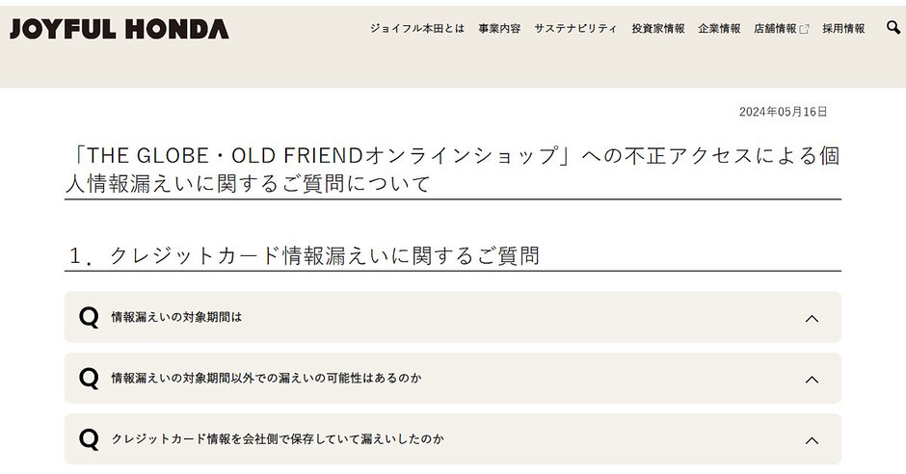Click the Q icon of the second question
This screenshot has height=474, width=906.
(x=89, y=379)
